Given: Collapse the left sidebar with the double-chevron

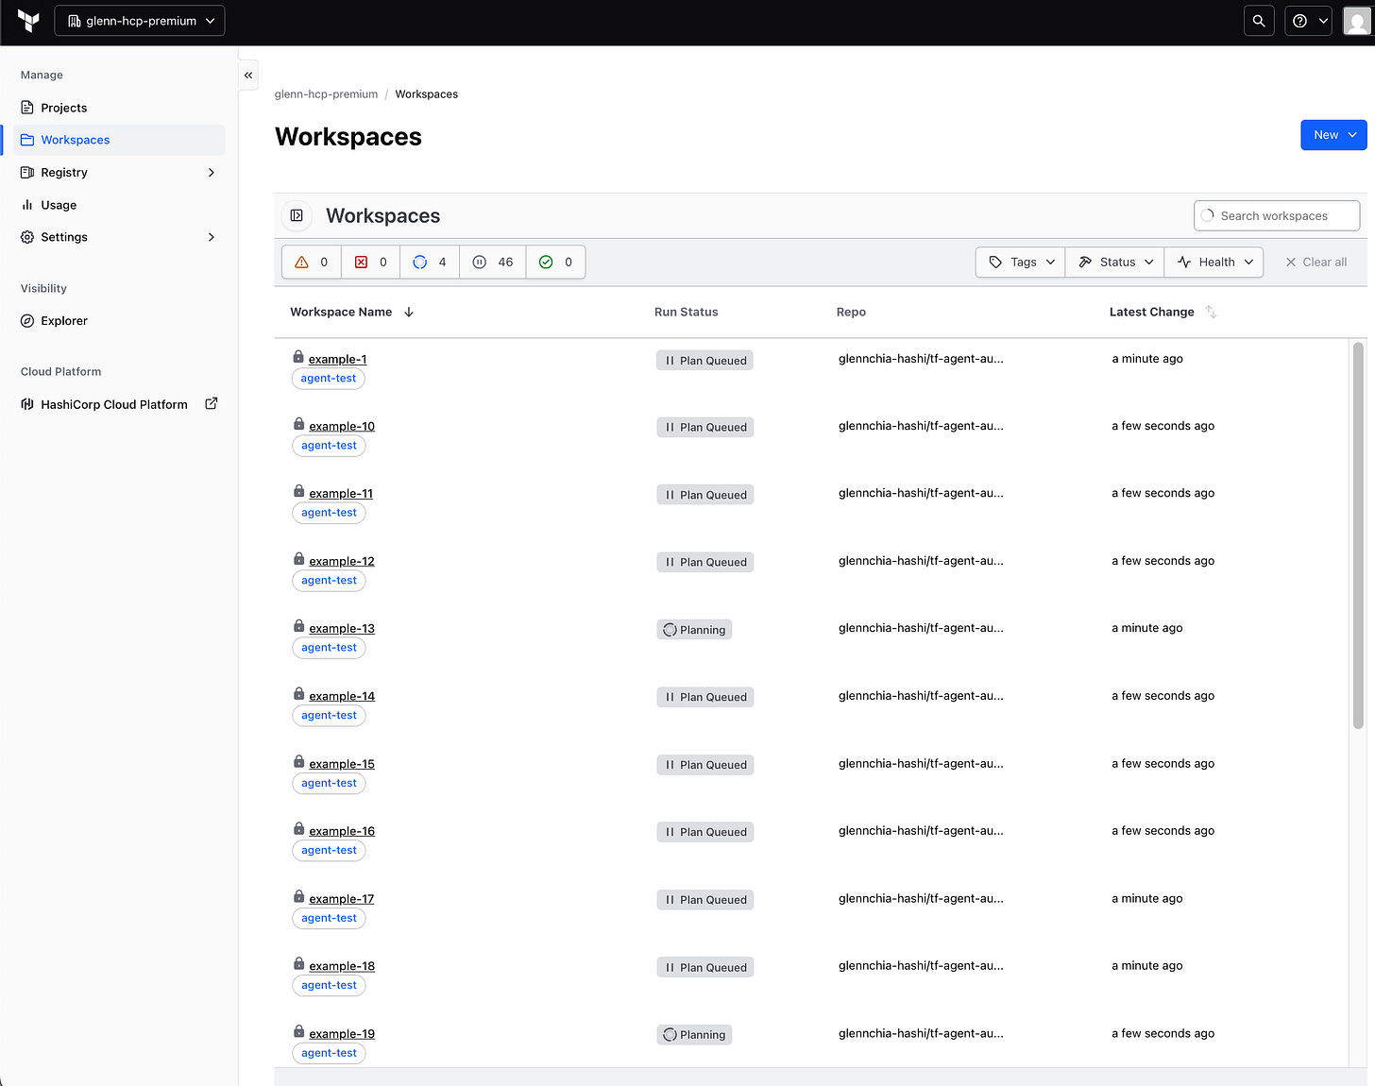Looking at the screenshot, I should click(x=248, y=75).
